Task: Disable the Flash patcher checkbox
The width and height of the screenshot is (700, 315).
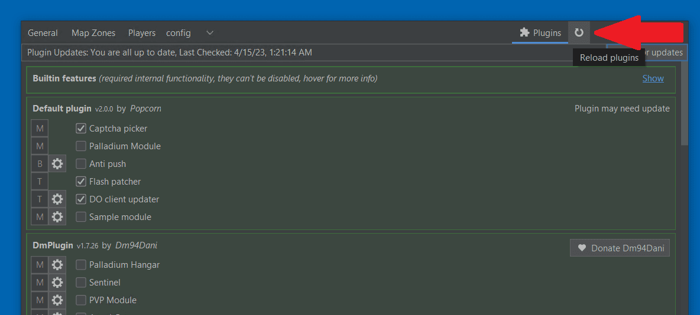Action: 81,182
